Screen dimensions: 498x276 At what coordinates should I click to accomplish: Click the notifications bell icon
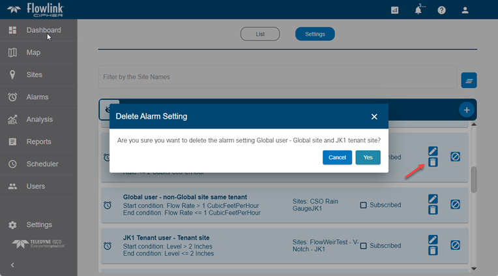pos(418,10)
